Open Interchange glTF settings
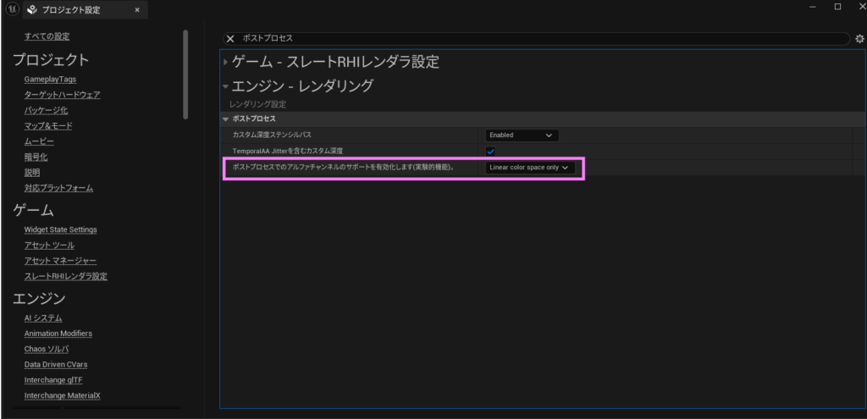 [53, 380]
